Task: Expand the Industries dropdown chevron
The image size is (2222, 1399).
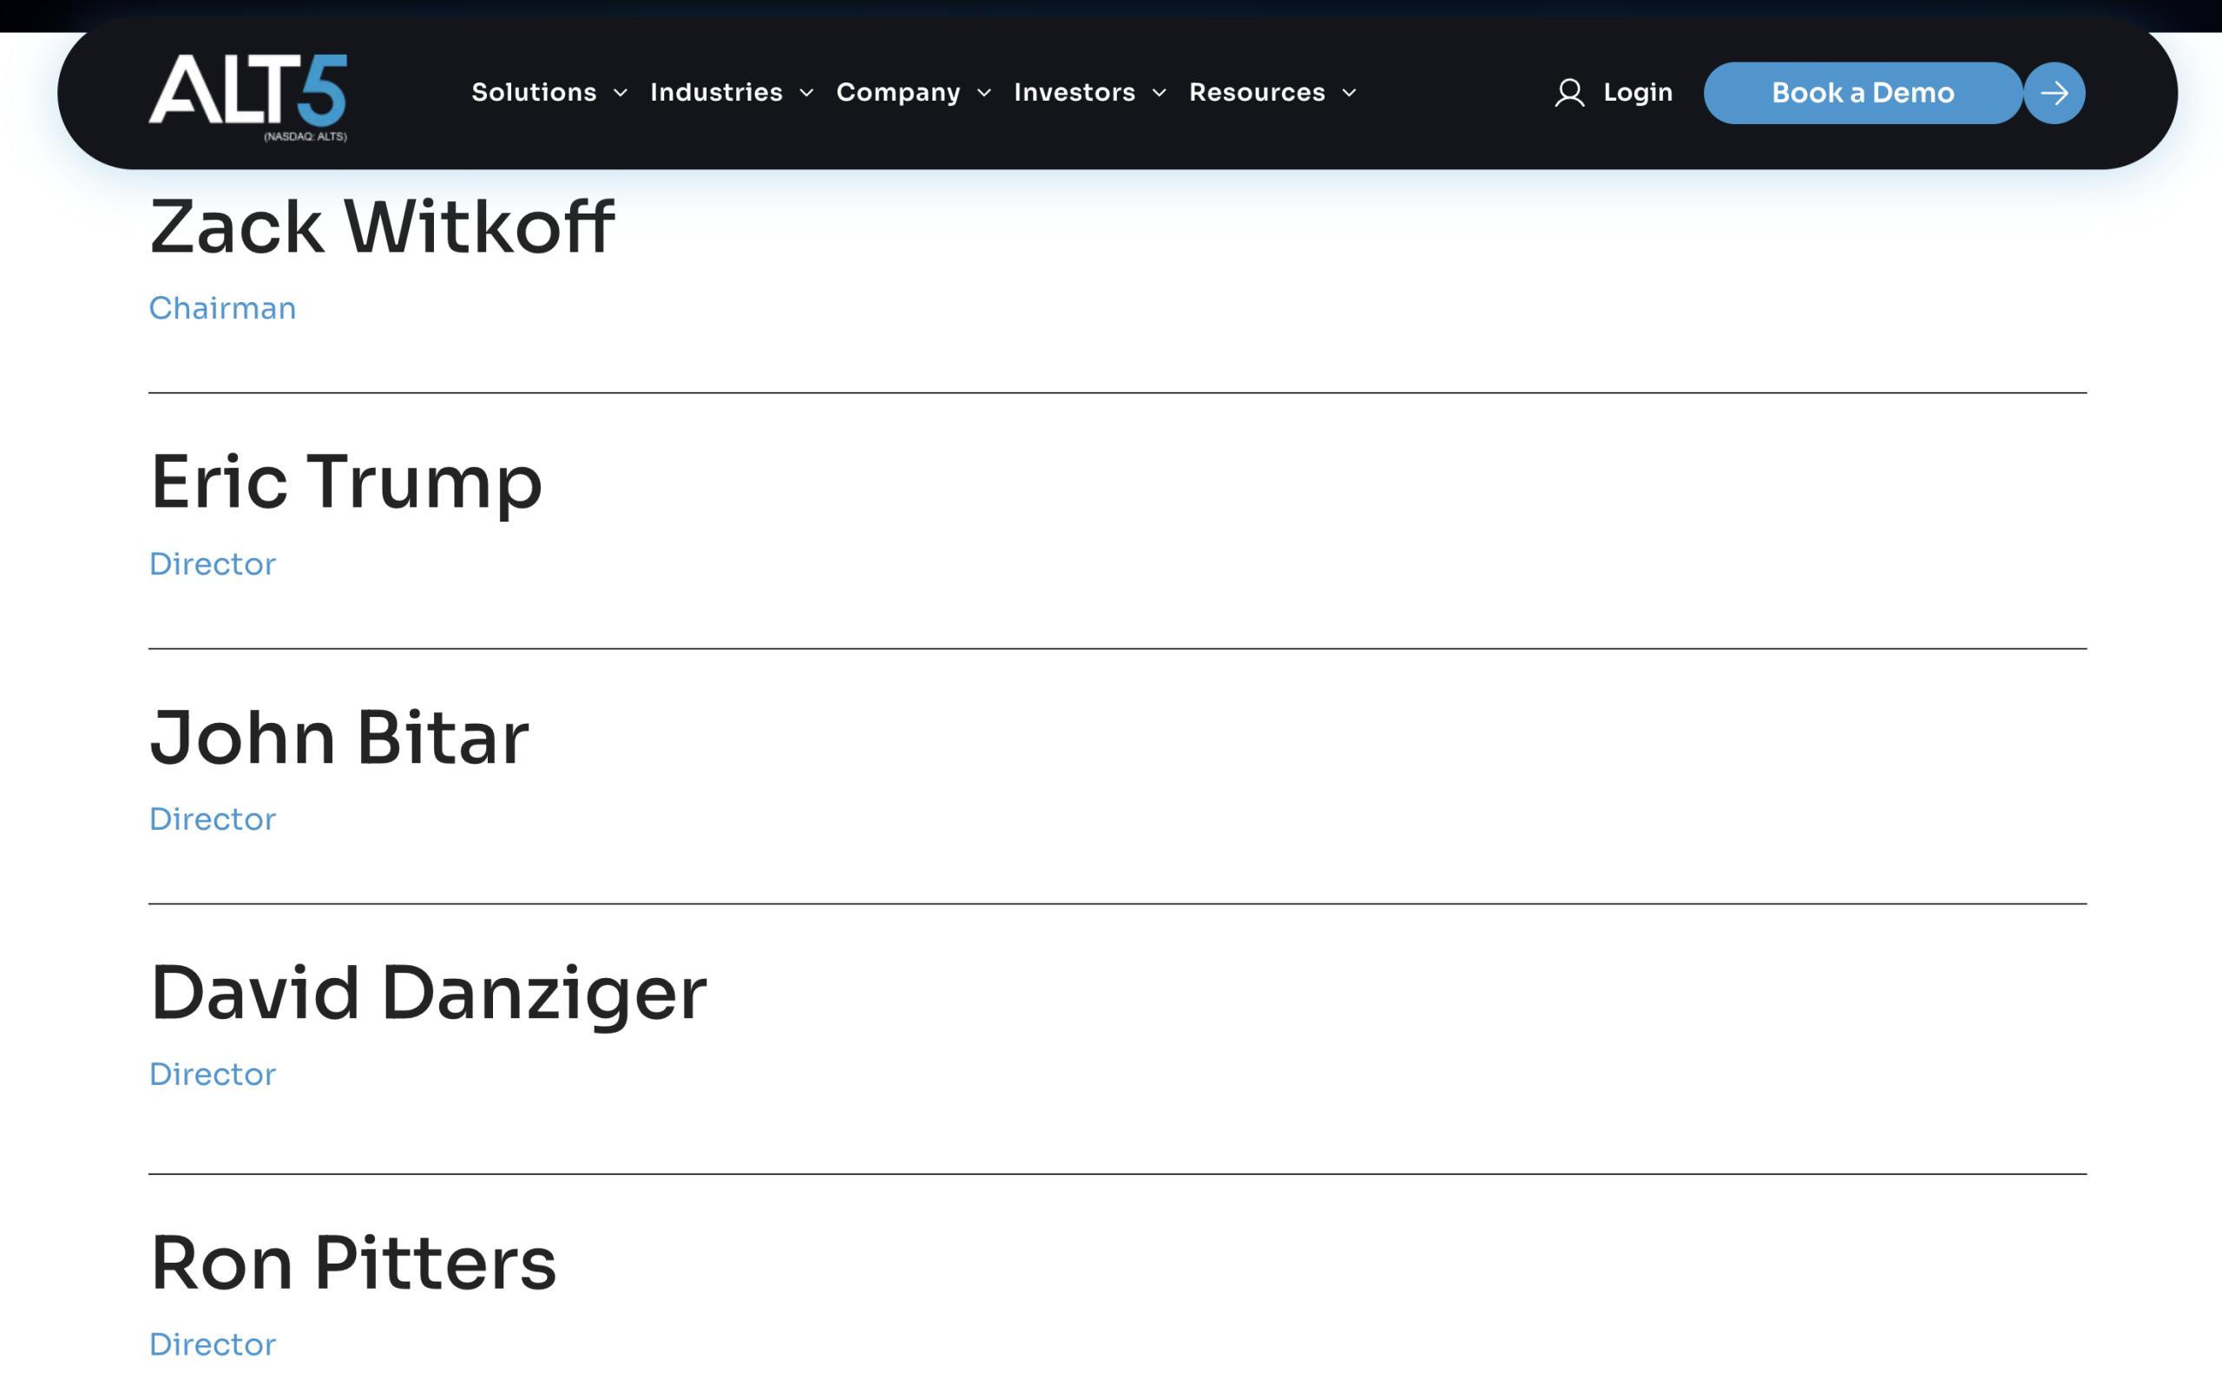Action: pyautogui.click(x=806, y=93)
